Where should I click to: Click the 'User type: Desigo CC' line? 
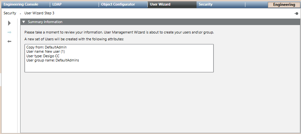click(x=43, y=56)
